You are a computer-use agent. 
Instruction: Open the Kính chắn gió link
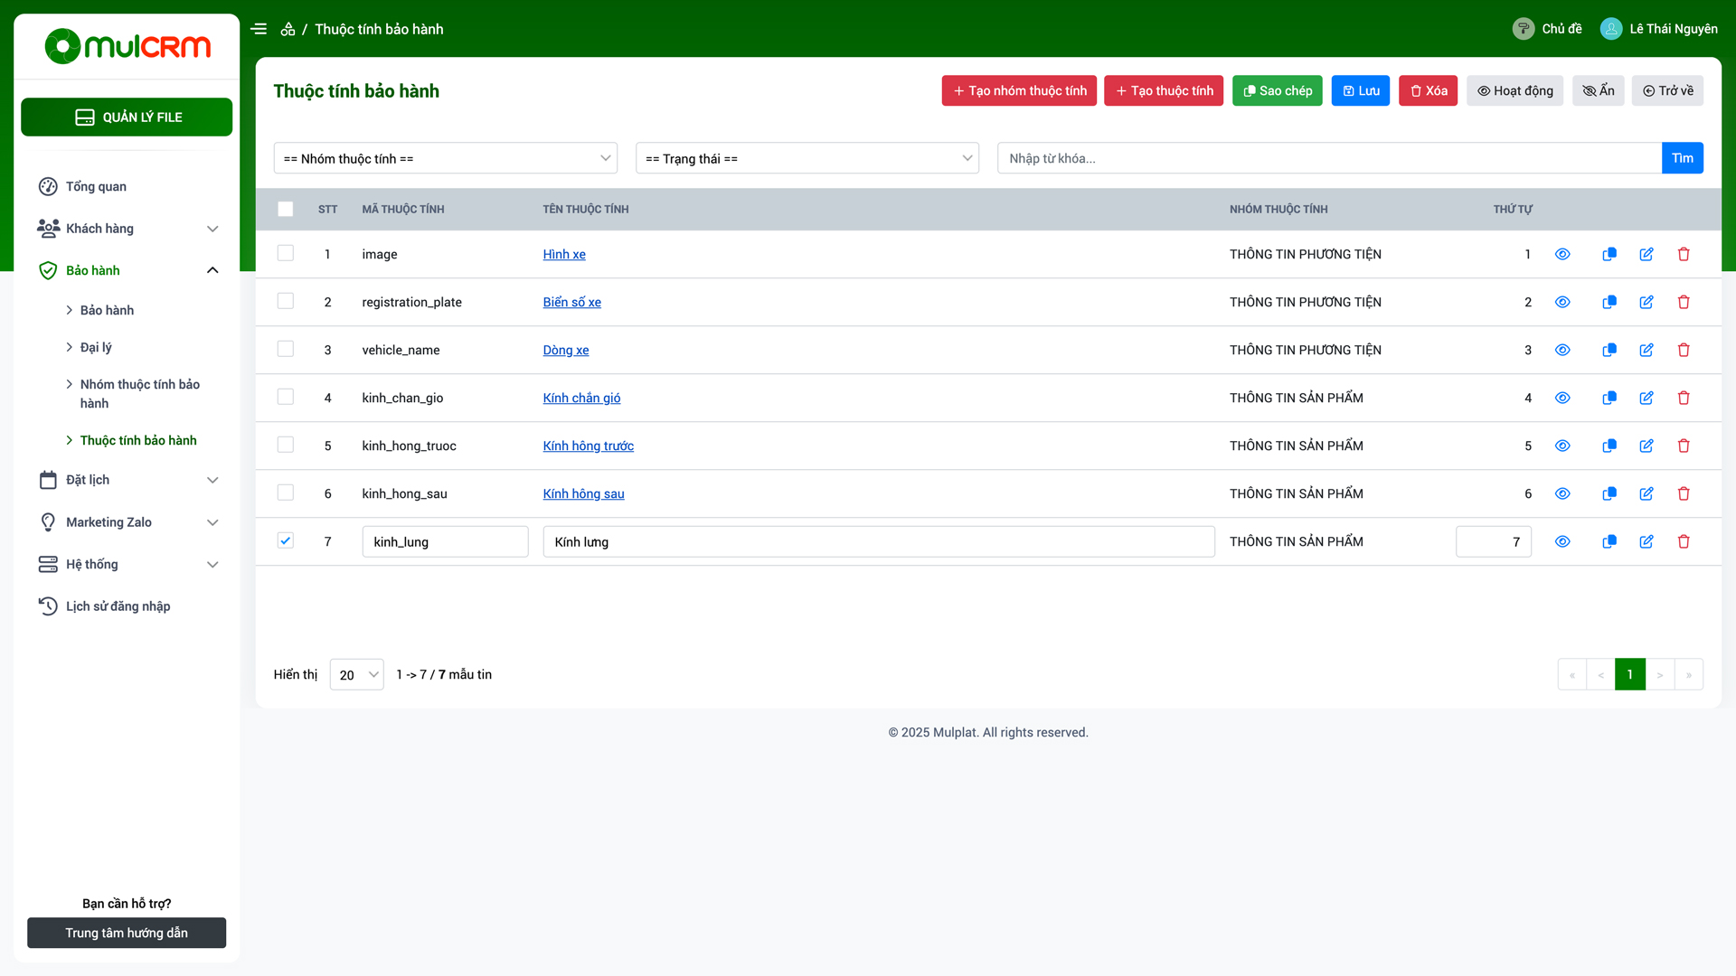[x=581, y=399]
